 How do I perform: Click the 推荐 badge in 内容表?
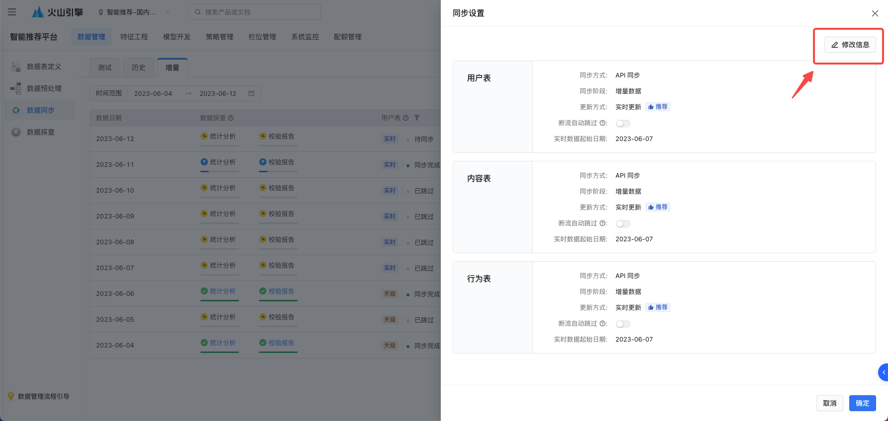tap(658, 207)
